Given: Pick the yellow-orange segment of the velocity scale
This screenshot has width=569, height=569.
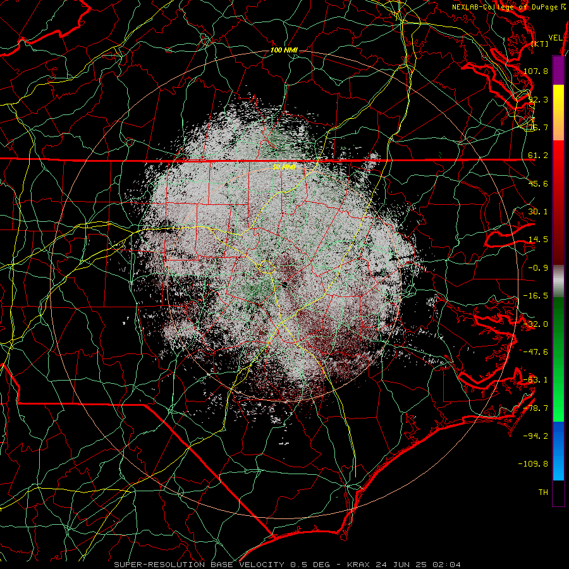Looking at the screenshot, I should [558, 113].
